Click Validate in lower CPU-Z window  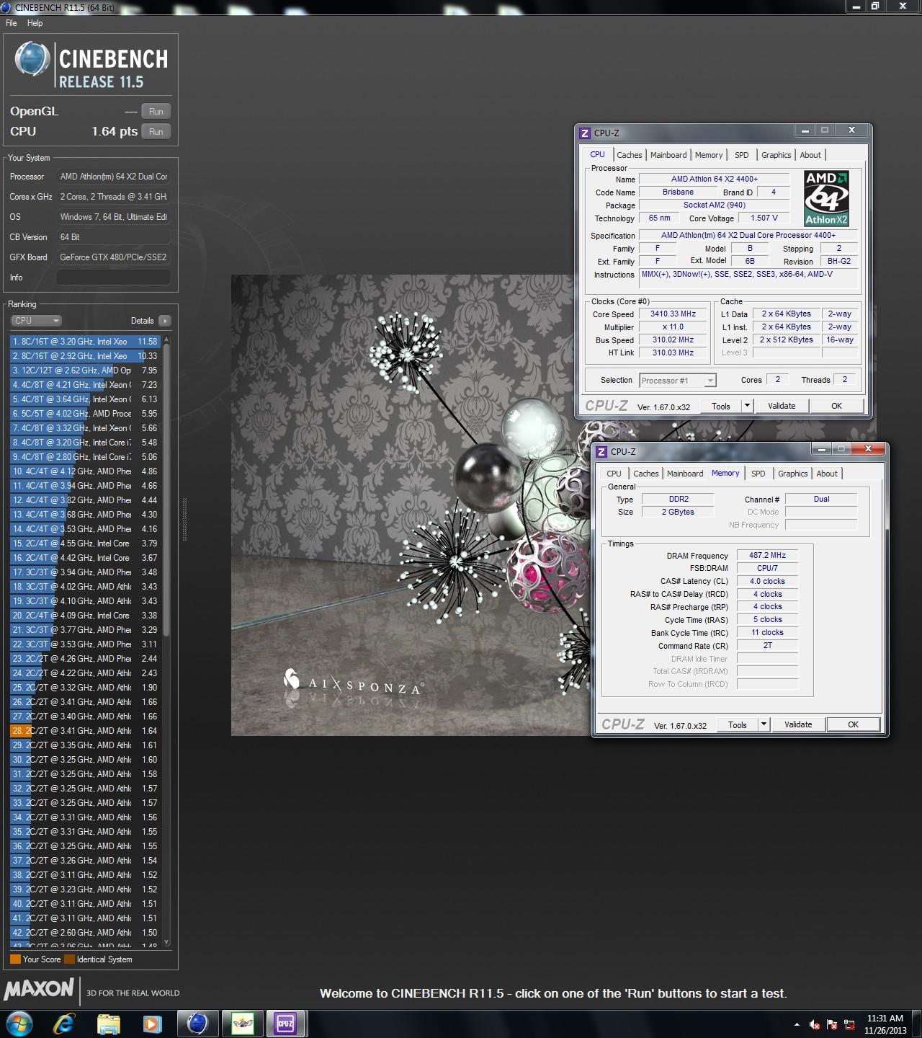click(798, 725)
